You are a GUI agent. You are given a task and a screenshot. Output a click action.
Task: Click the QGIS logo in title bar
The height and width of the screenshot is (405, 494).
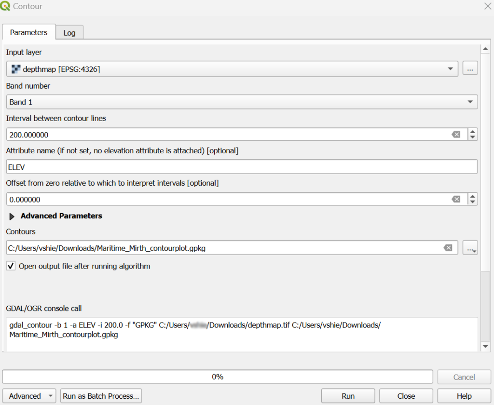click(x=6, y=6)
